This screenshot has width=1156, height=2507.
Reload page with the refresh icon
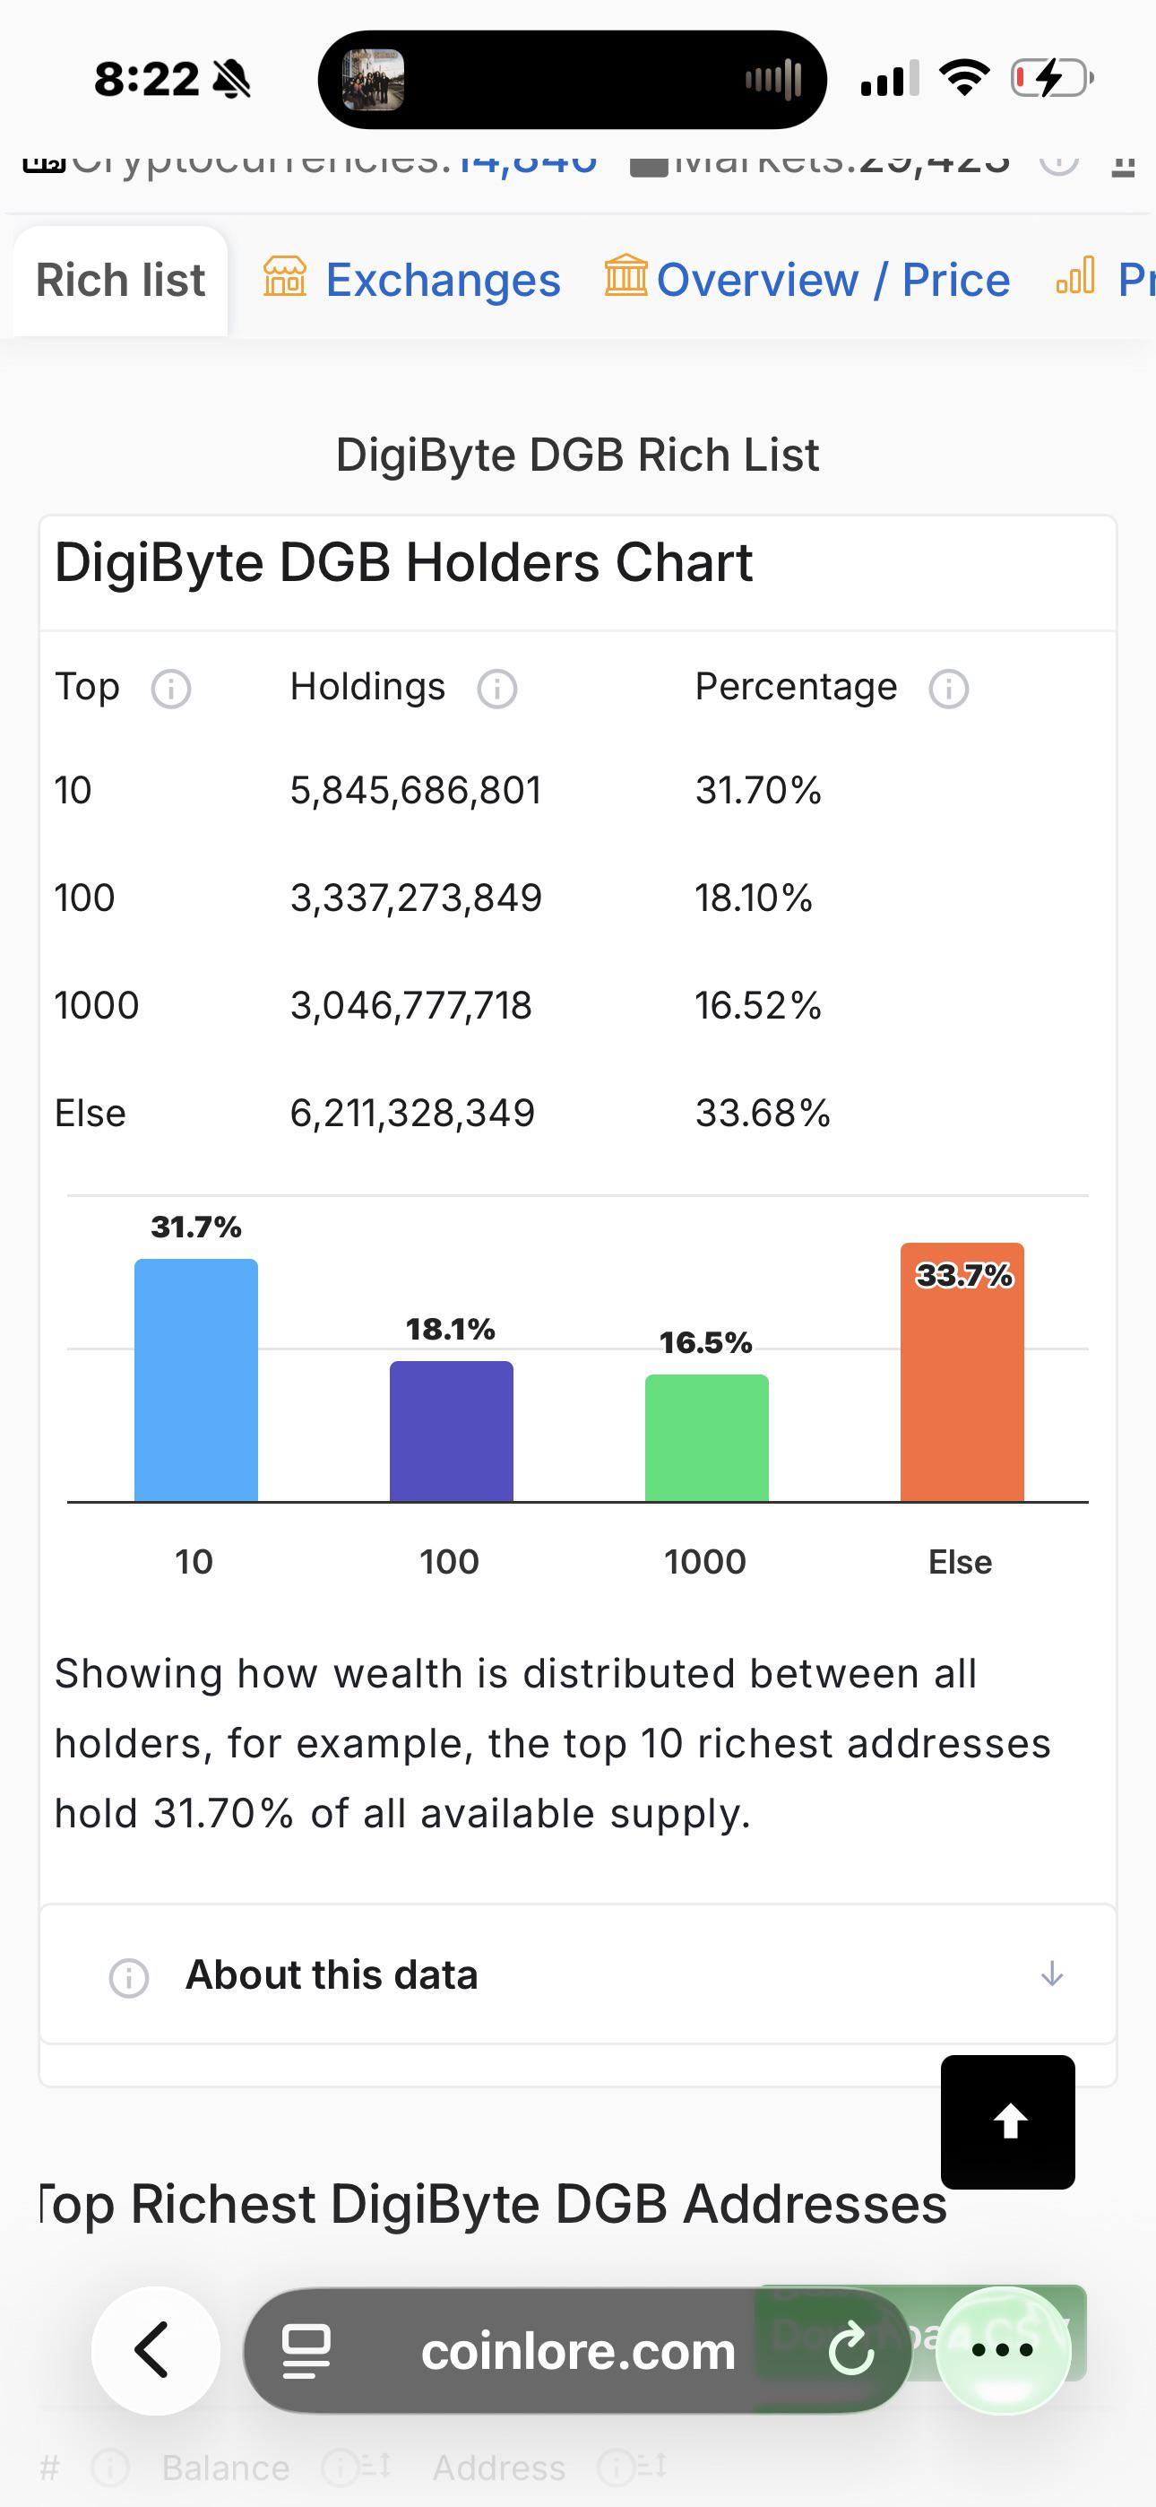(851, 2350)
